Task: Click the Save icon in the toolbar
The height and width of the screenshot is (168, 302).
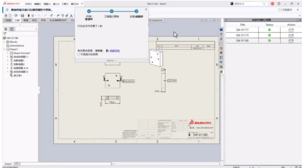Action: tap(23, 16)
